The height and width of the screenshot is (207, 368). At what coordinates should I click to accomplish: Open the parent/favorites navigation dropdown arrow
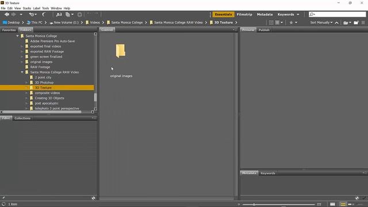tap(21, 14)
